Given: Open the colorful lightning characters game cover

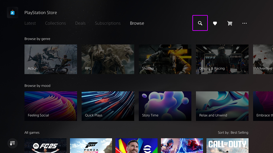Looking at the screenshot, I should pos(182,145).
